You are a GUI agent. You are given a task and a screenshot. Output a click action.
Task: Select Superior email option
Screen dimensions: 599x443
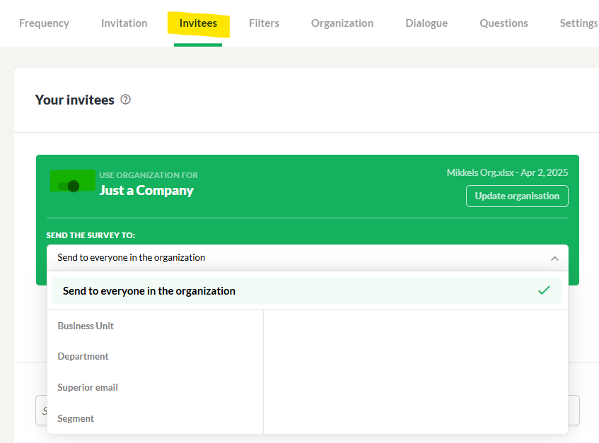click(88, 387)
